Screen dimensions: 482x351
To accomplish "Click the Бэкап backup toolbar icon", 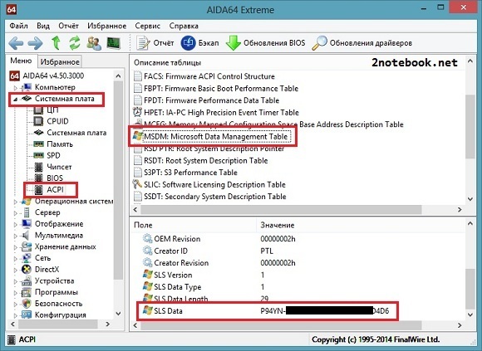I will (199, 43).
